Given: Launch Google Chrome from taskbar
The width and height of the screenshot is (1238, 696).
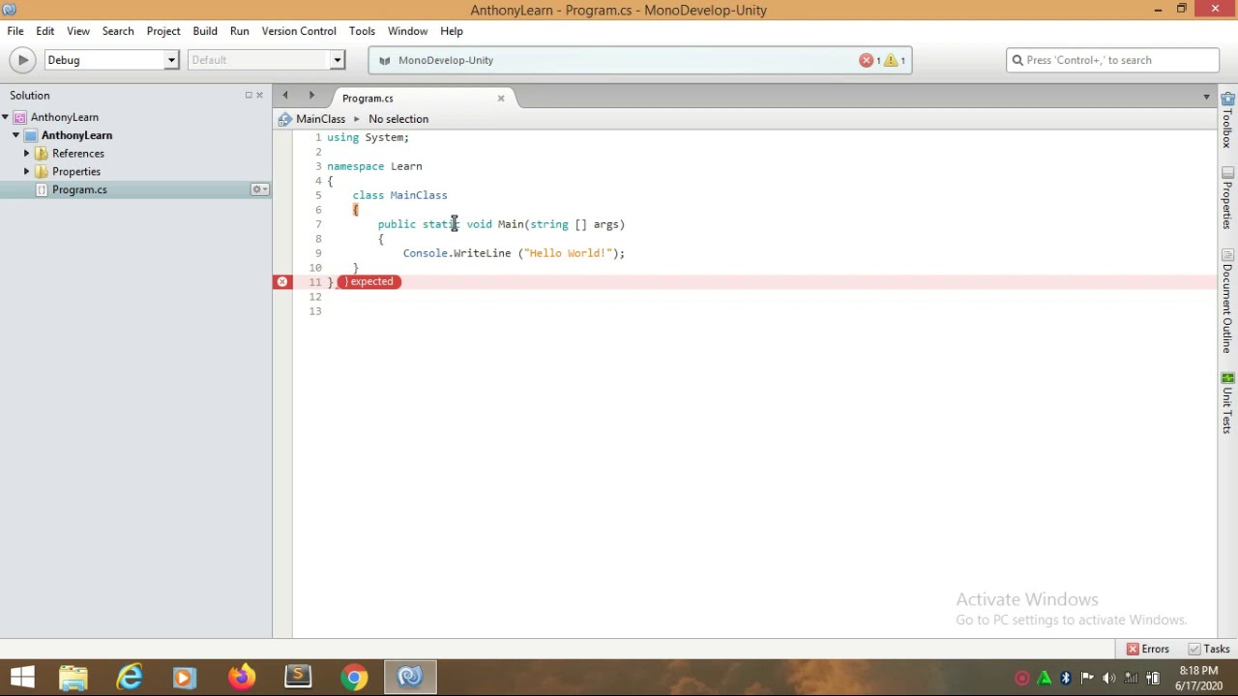Looking at the screenshot, I should point(354,677).
